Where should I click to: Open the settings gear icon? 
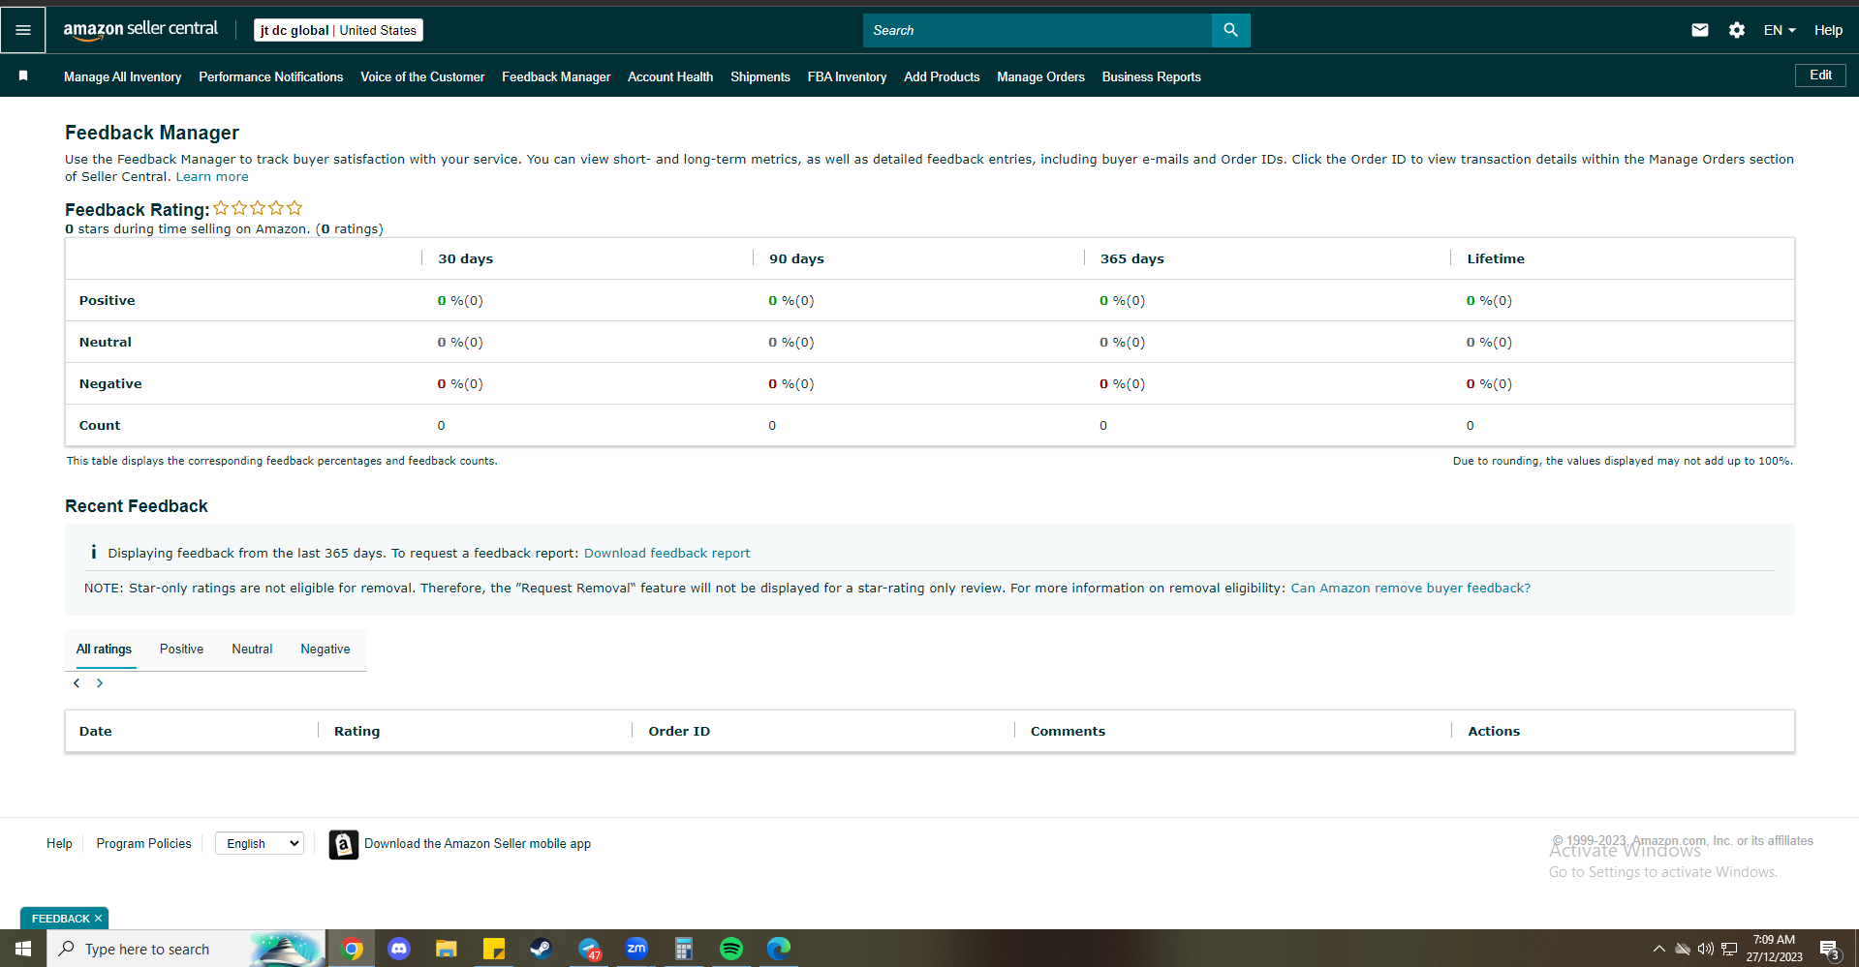tap(1737, 30)
